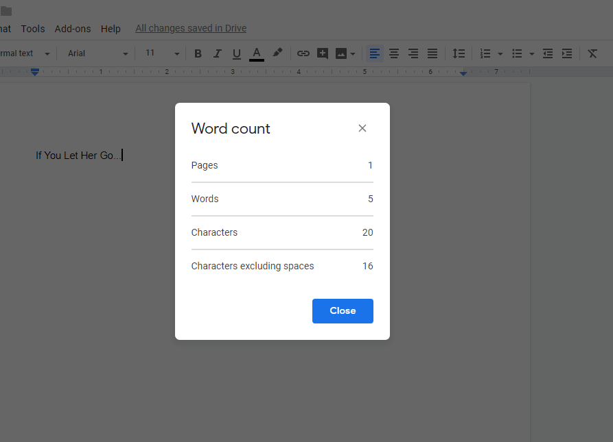Clear all formatting
This screenshot has height=442, width=613.
[x=592, y=53]
